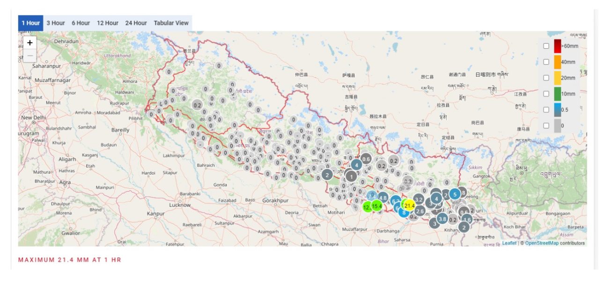
Task: Click the blue 6.2 rainfall marker
Action: click(x=394, y=201)
